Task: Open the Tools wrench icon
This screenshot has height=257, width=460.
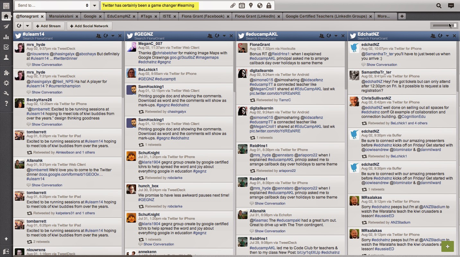Action: click(6, 93)
